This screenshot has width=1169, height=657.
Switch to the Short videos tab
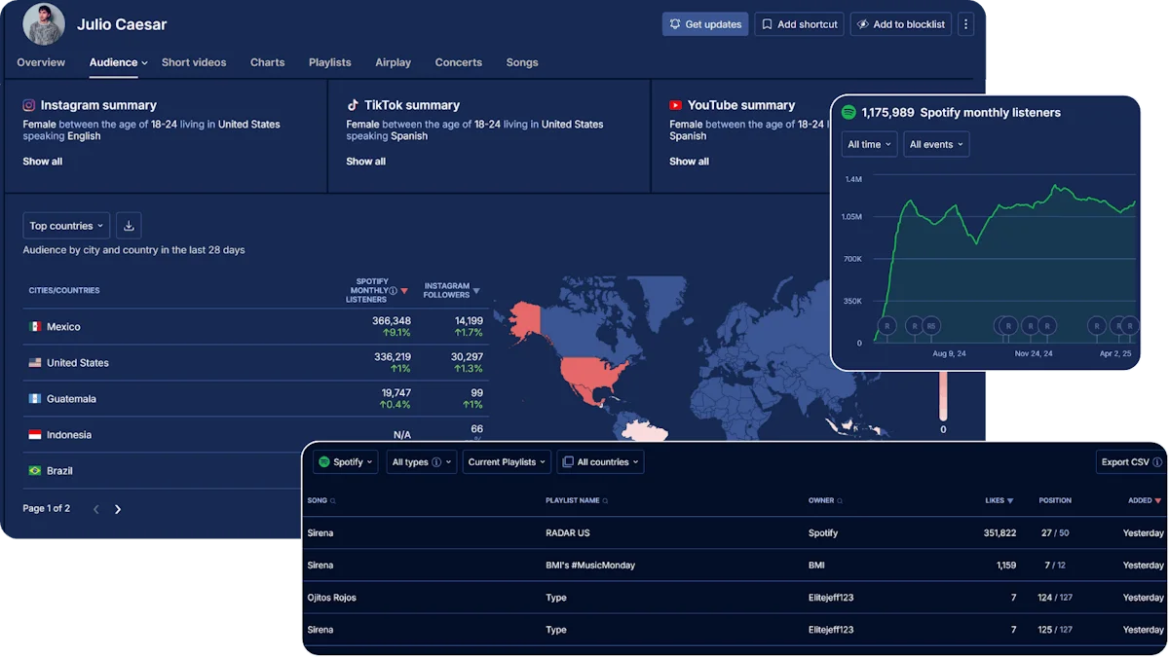click(194, 62)
